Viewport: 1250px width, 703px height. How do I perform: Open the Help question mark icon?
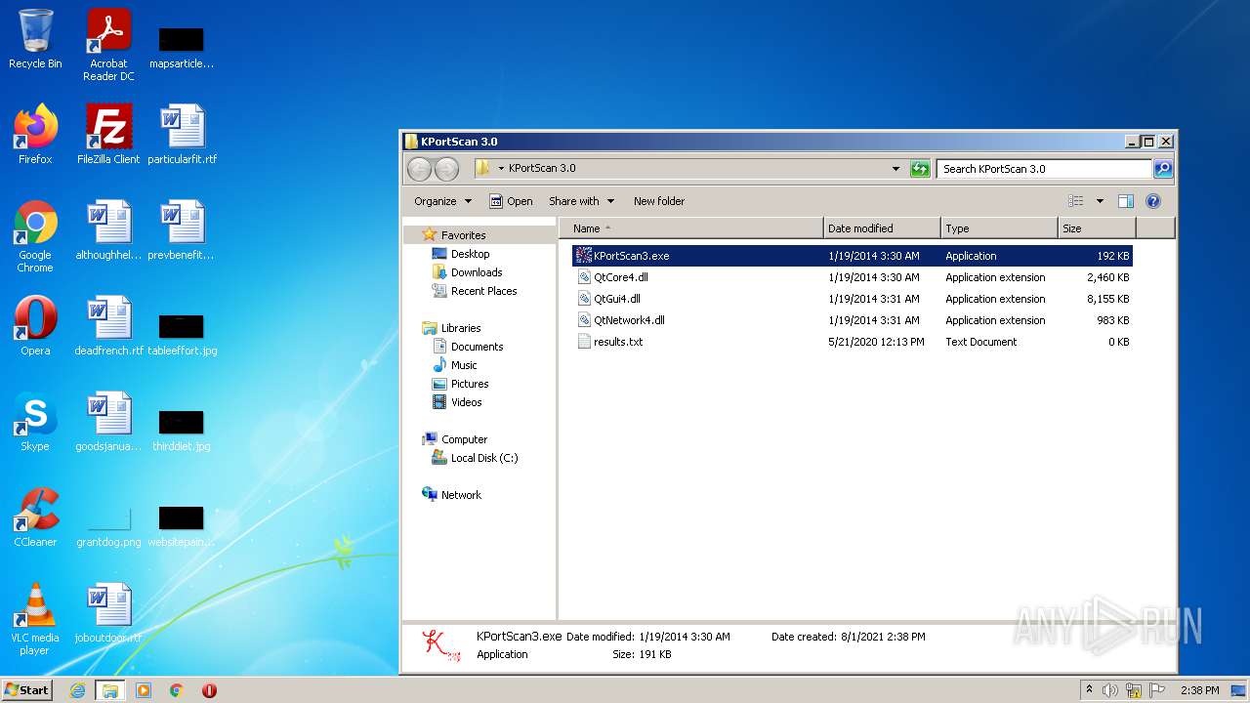pos(1152,201)
